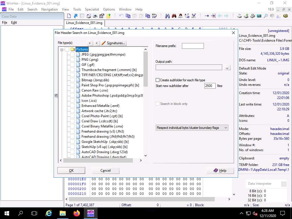Screen dimensions: 292x219
Task: Click the Output path text field
Action: [x=189, y=67]
